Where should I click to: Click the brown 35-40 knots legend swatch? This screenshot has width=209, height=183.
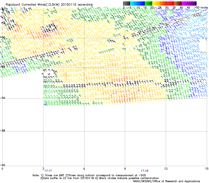(178, 3)
